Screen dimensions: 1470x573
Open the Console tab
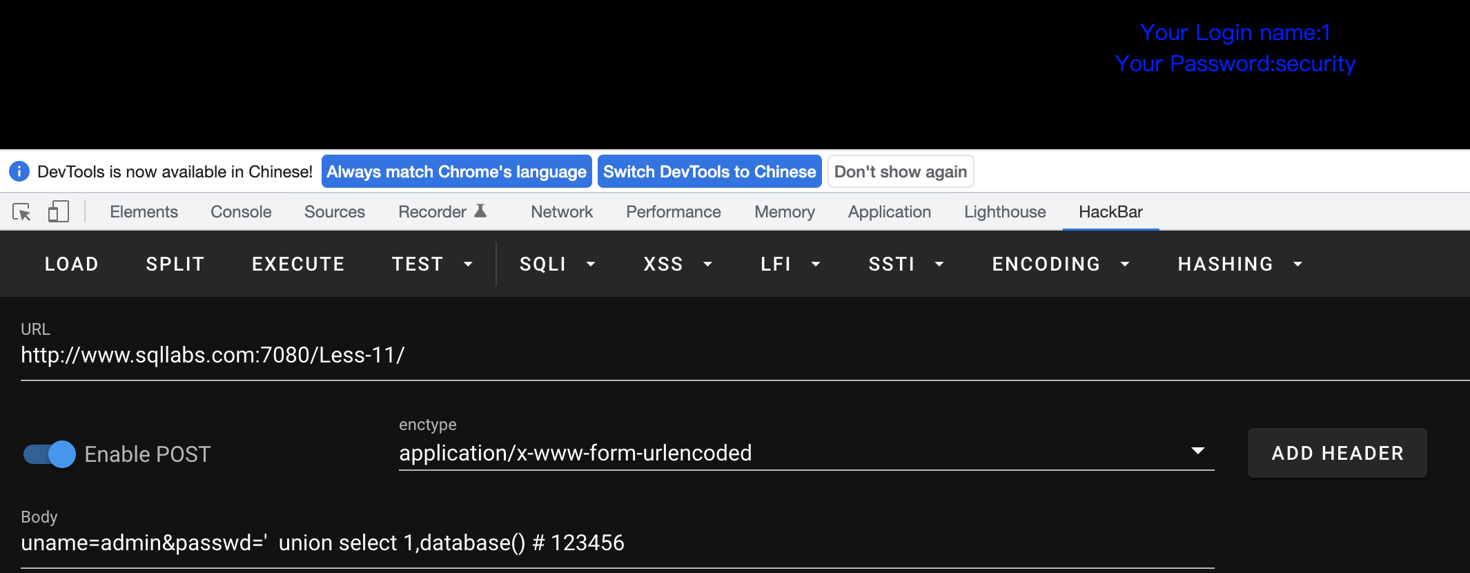pyautogui.click(x=241, y=212)
